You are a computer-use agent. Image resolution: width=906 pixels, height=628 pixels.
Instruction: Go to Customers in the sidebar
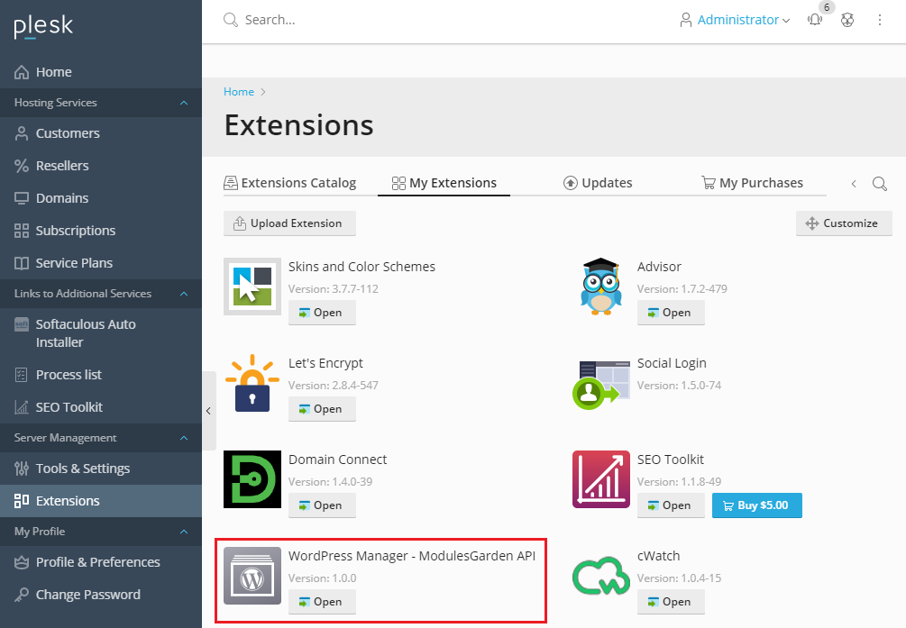point(101,133)
